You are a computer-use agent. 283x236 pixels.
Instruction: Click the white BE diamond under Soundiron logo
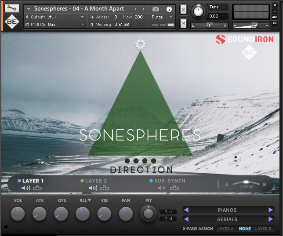[x=249, y=52]
